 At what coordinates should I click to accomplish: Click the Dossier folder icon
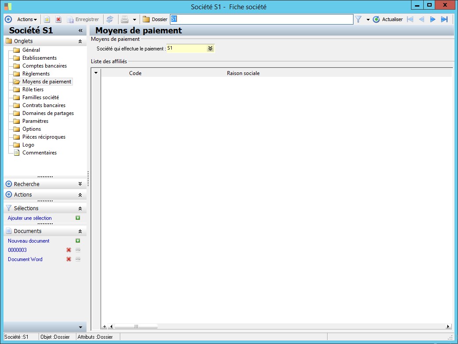click(x=146, y=19)
